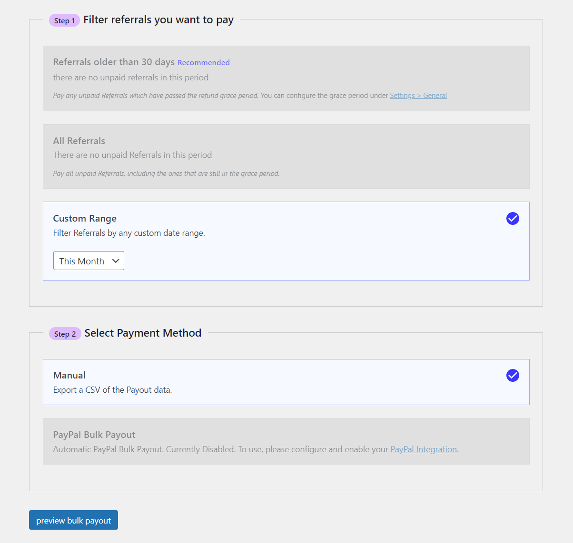
Task: Click 'Filter referrals you want to pay' heading
Action: (158, 20)
